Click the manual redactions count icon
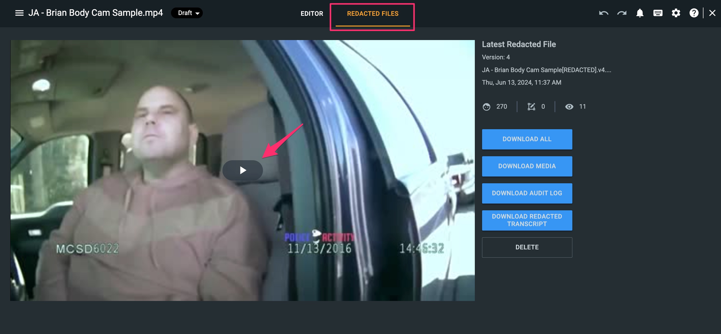 coord(531,107)
